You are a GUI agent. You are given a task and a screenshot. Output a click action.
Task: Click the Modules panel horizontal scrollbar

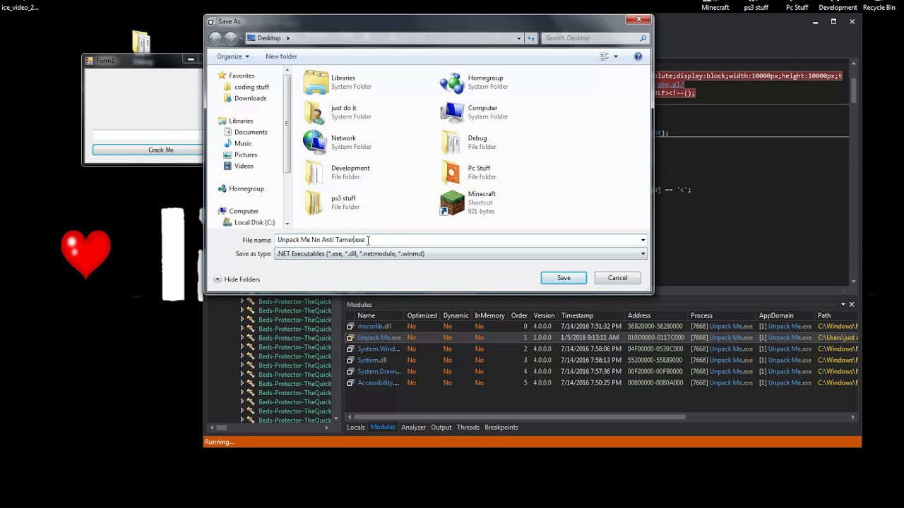(519, 417)
